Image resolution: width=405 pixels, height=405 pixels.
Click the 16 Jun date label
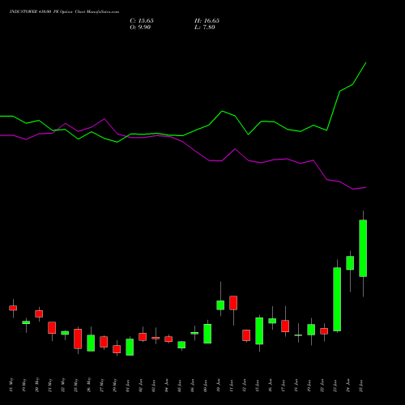point(271,386)
